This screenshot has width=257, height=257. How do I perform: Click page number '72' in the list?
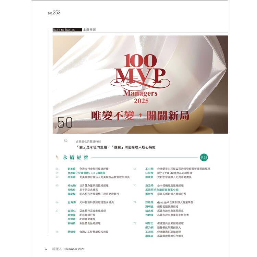coord(135,223)
